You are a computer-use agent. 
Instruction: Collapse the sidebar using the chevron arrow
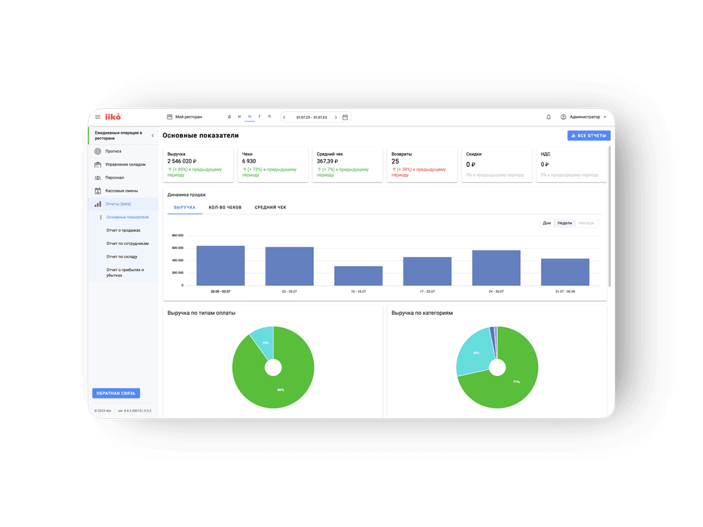point(152,136)
